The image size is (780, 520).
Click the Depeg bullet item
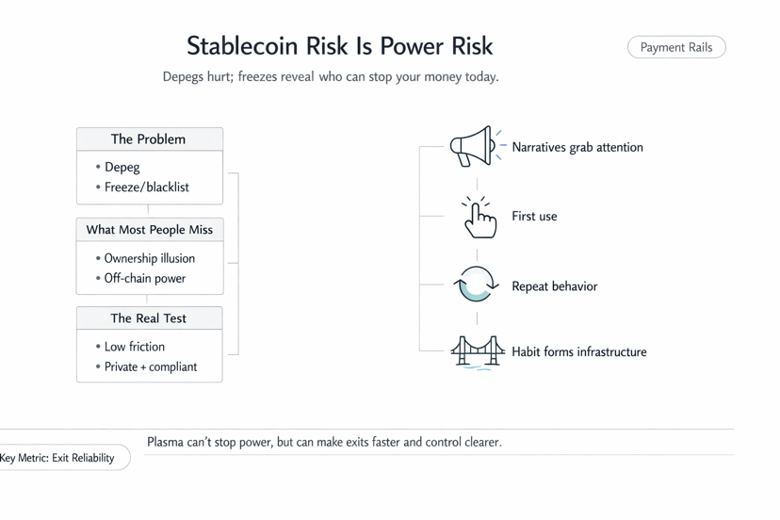pos(122,167)
